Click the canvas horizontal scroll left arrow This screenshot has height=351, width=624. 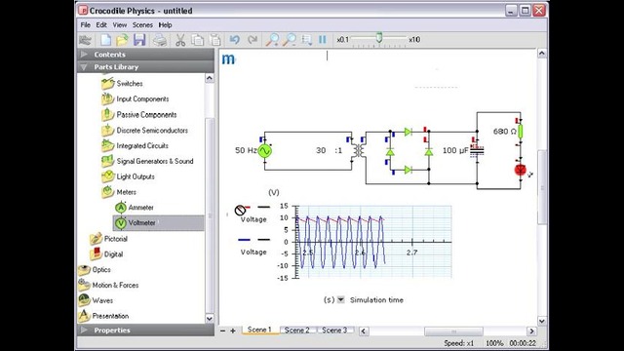(x=364, y=331)
